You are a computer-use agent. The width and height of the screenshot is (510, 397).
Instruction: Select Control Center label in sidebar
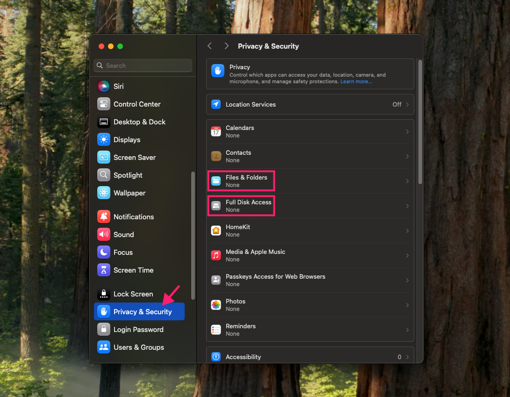pyautogui.click(x=137, y=104)
